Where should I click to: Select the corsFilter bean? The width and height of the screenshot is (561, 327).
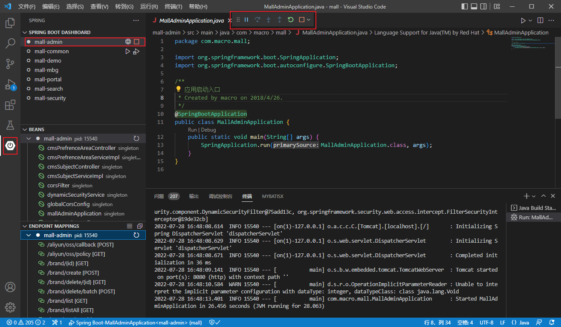point(83,186)
